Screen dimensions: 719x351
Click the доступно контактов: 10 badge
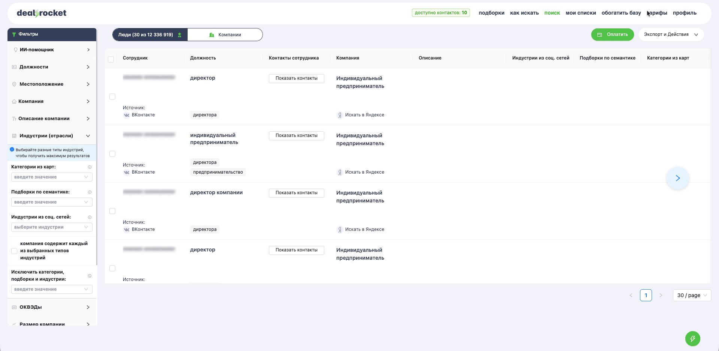pos(441,13)
